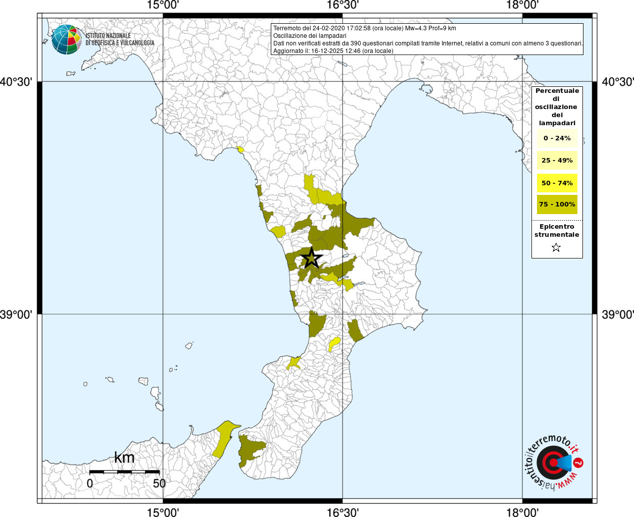The height and width of the screenshot is (517, 634).
Task: Click the bottom 15°00' longitude label
Action: (163, 512)
